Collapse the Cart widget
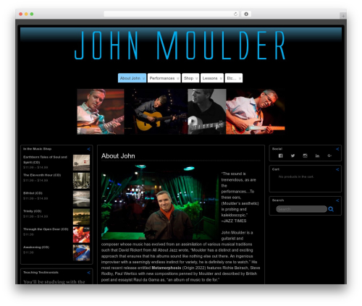362x306 pixels. tap(337, 169)
